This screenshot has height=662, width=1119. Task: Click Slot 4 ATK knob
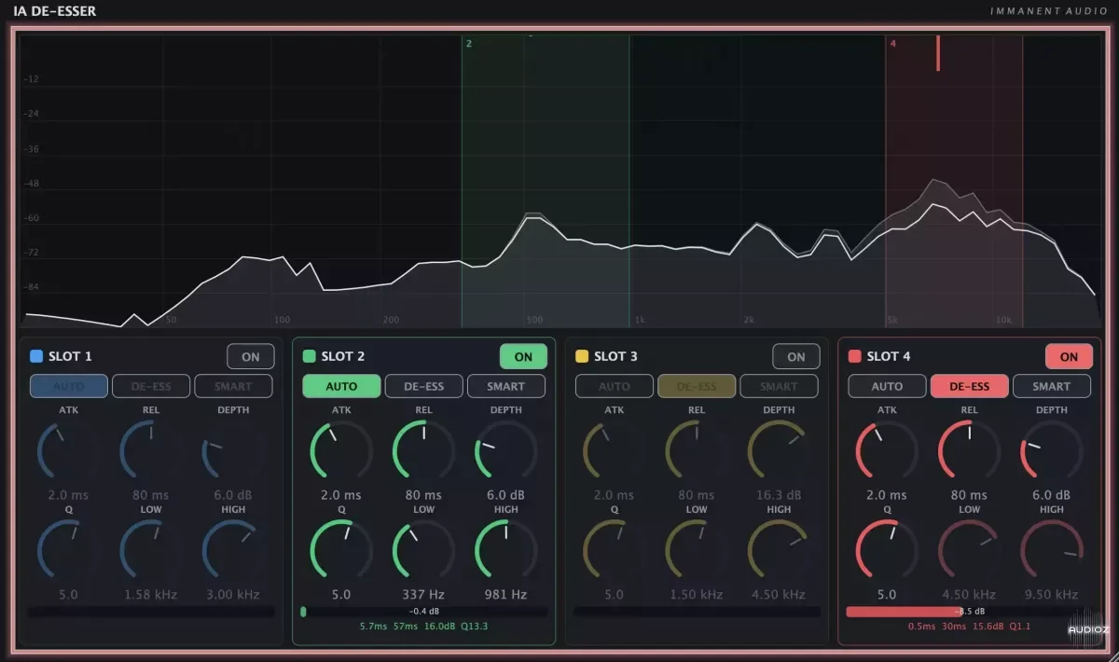[x=887, y=451]
